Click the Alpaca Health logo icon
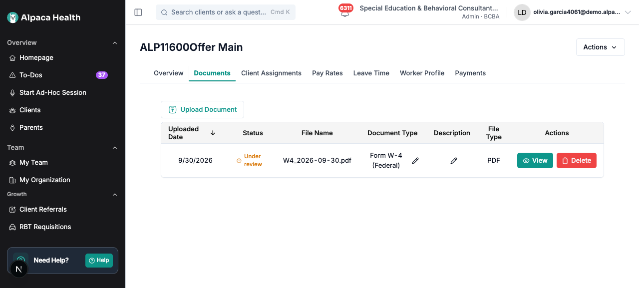 coord(13,17)
